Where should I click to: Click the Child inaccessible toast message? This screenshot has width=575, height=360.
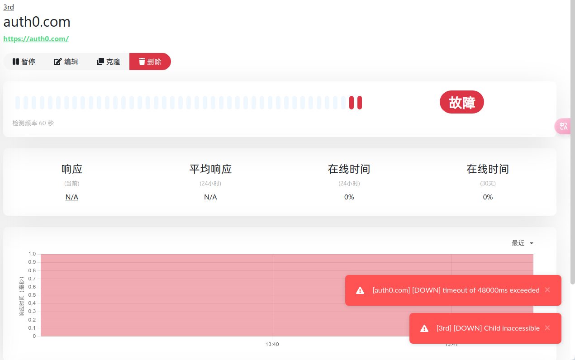(x=488, y=328)
